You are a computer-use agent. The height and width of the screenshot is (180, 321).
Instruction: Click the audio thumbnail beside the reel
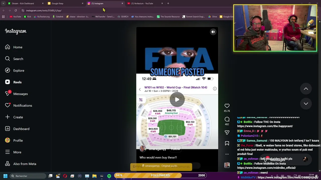click(x=227, y=165)
